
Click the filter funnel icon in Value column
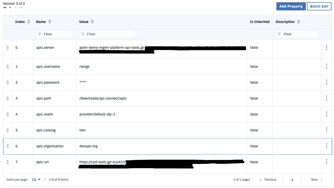click(83, 34)
